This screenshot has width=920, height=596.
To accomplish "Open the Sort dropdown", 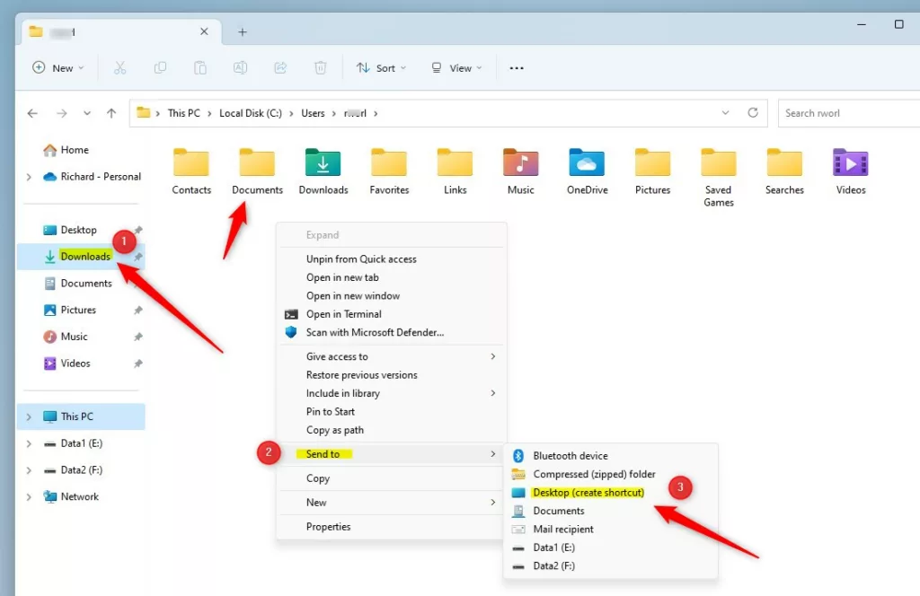I will click(x=381, y=68).
